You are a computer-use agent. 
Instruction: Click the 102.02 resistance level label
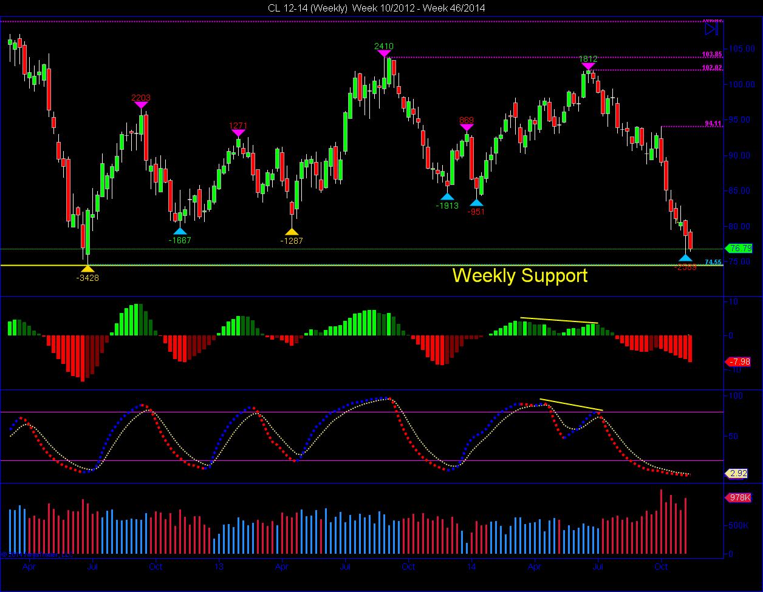click(712, 67)
